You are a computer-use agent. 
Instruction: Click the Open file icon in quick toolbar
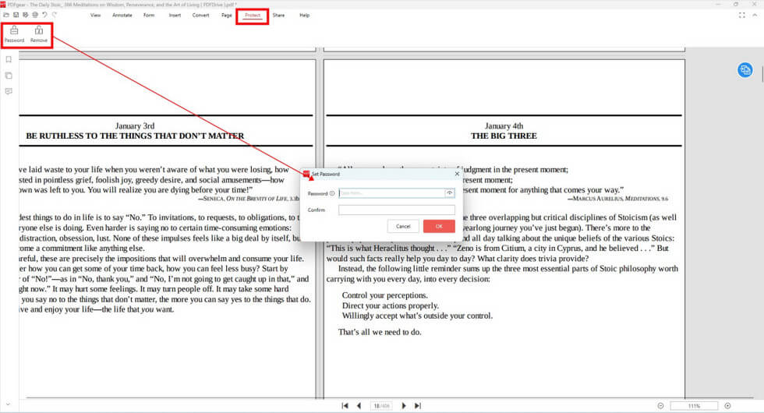6,15
